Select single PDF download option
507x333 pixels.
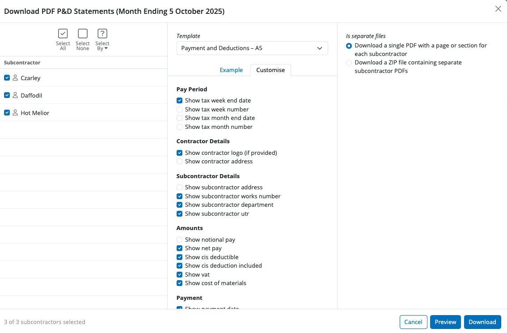coord(349,46)
